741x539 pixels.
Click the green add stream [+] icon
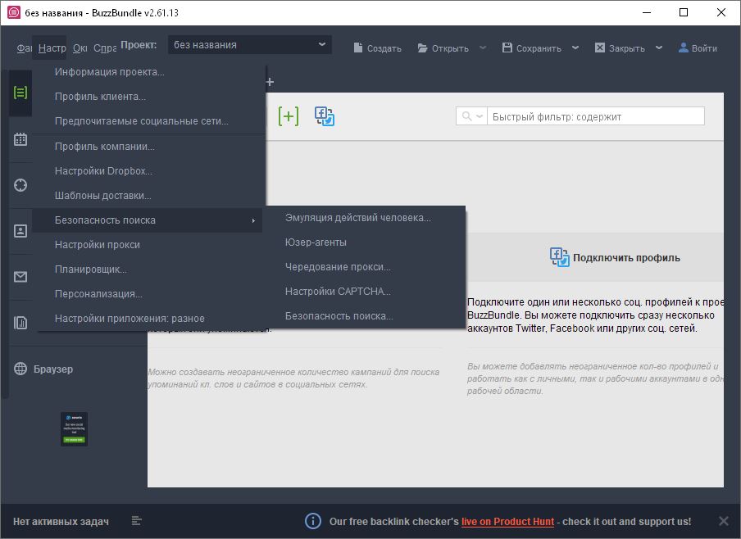point(289,115)
